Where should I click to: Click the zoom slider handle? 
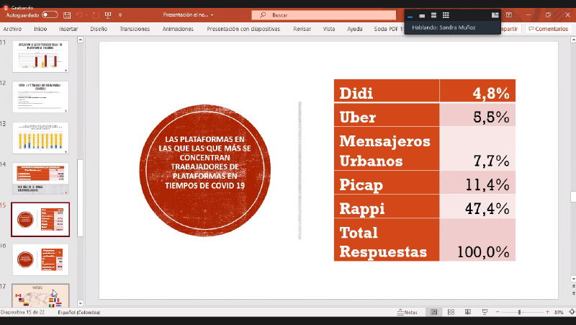tap(519, 312)
